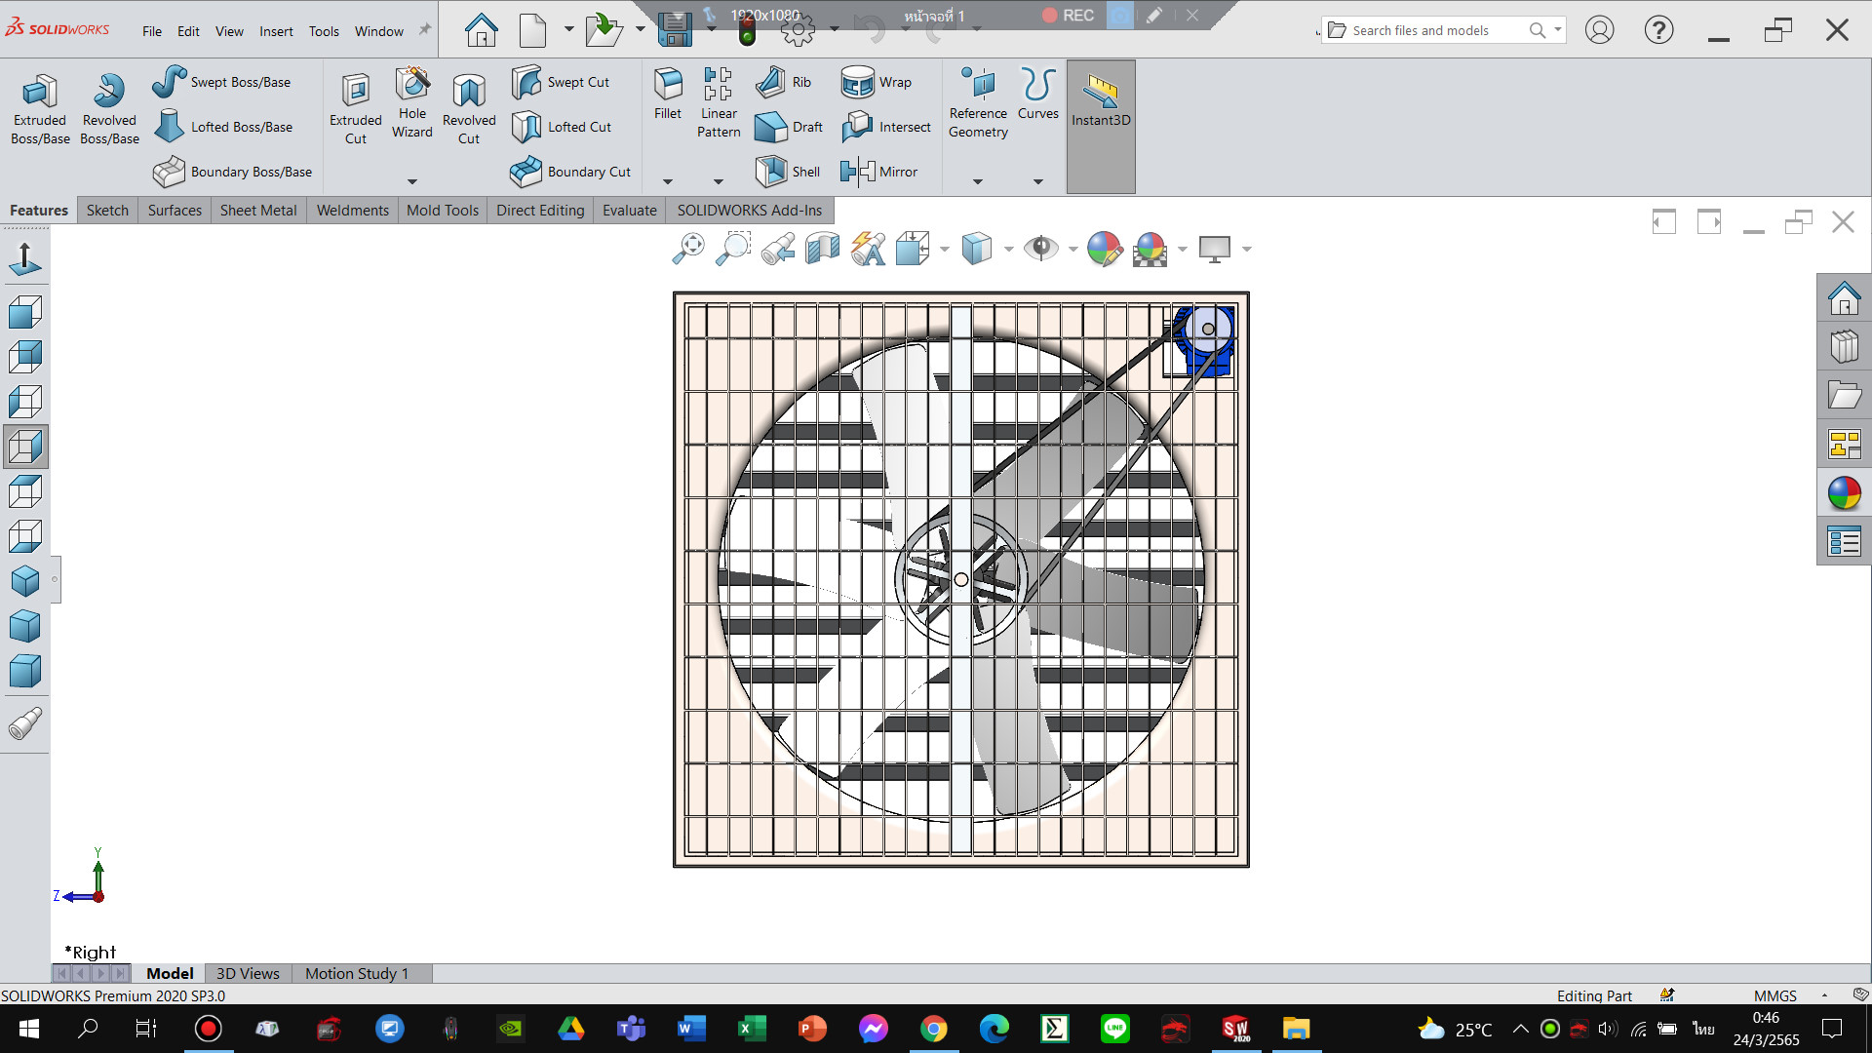Choose the Shell feature icon
Image resolution: width=1872 pixels, height=1053 pixels.
click(771, 172)
